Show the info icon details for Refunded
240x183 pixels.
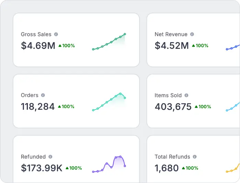(50, 157)
